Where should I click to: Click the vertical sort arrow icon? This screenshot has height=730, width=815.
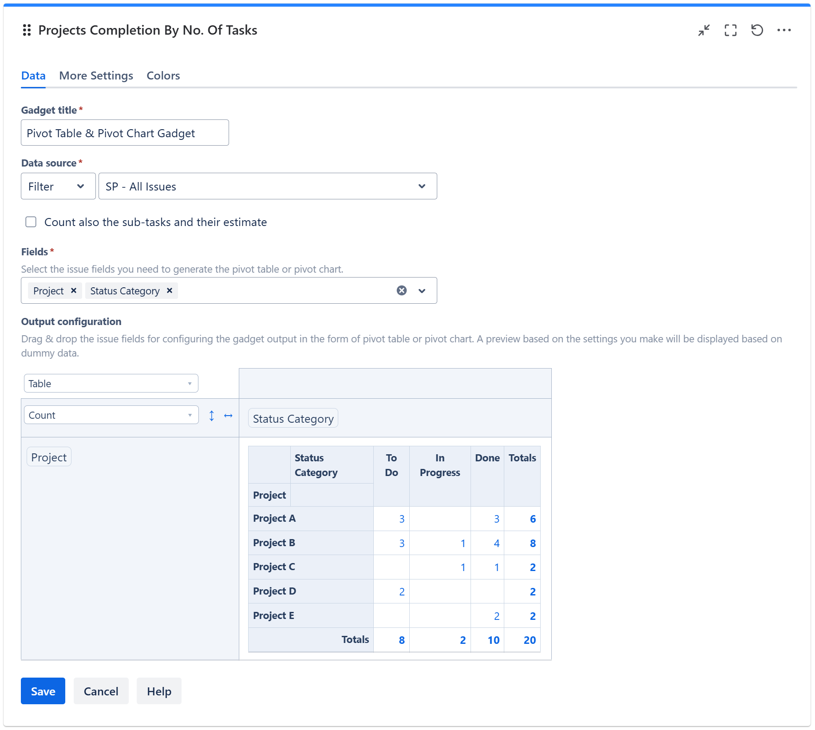click(x=212, y=416)
